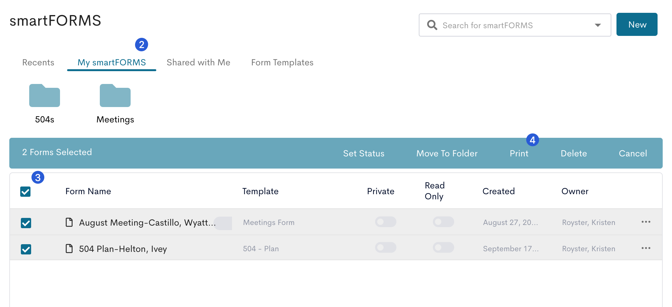This screenshot has width=672, height=307.
Task: Open more options for August Meeting row
Action: pyautogui.click(x=646, y=222)
